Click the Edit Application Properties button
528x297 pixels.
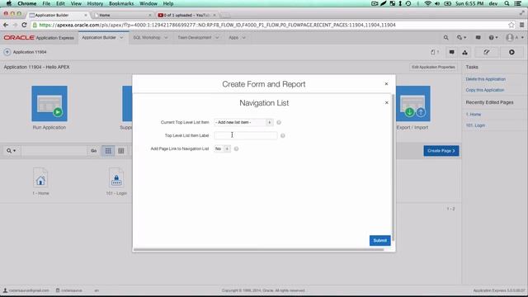tap(433, 68)
